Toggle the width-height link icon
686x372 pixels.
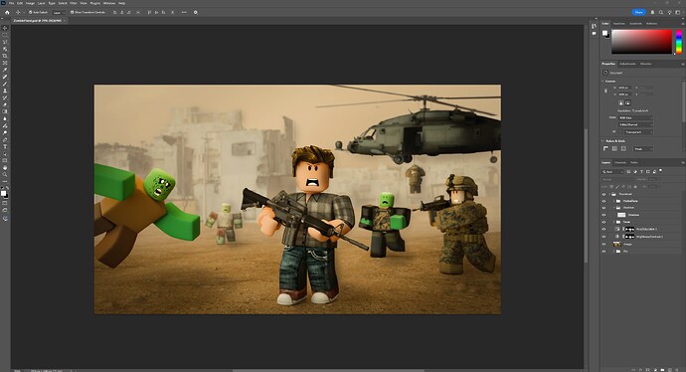605,92
